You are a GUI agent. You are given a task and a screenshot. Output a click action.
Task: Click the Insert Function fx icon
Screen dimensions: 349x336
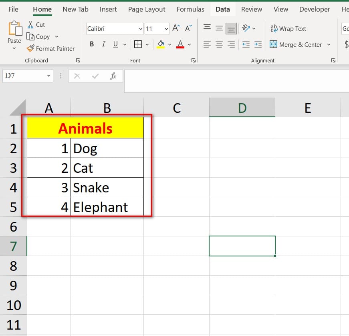click(x=113, y=76)
